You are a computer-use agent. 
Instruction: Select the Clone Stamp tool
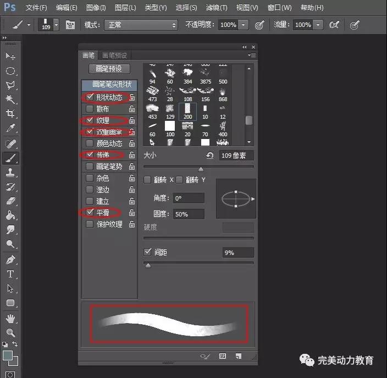click(x=10, y=173)
